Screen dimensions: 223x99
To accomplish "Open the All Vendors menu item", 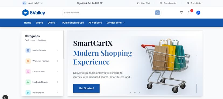I will 95,22.
